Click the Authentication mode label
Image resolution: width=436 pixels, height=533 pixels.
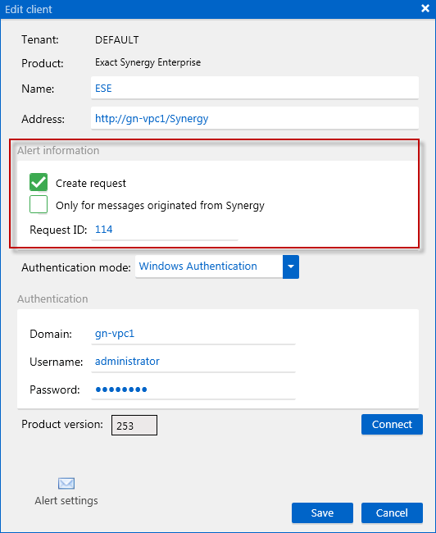pos(76,267)
